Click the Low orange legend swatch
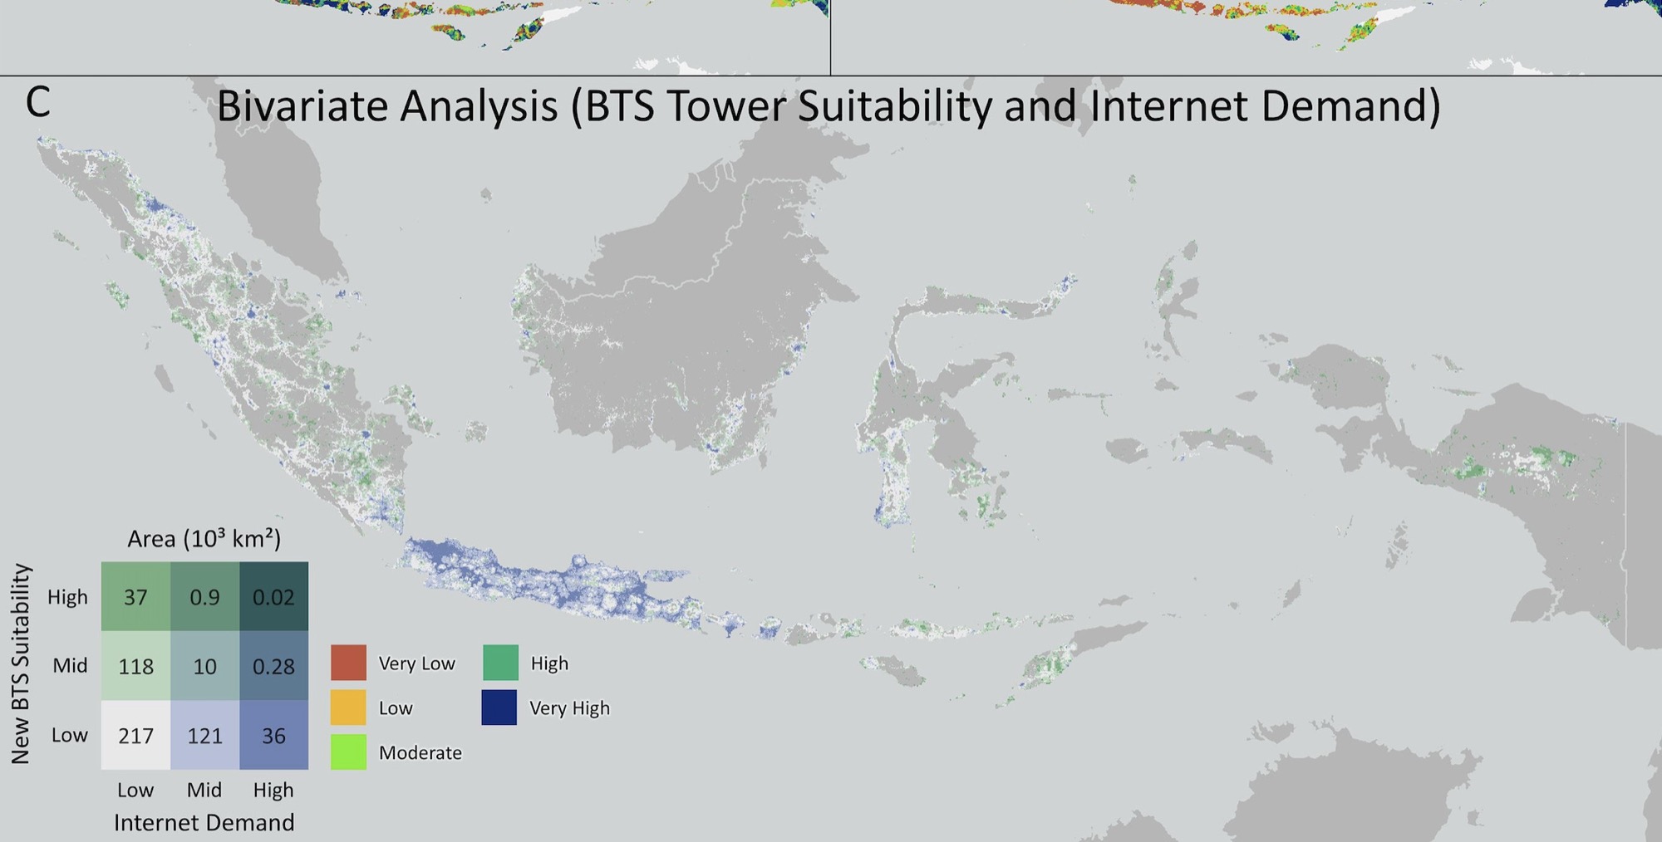 (348, 707)
